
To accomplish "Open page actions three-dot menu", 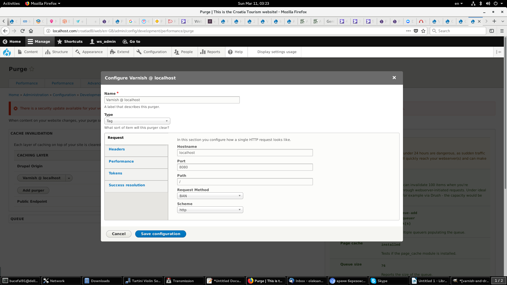I will point(408,31).
